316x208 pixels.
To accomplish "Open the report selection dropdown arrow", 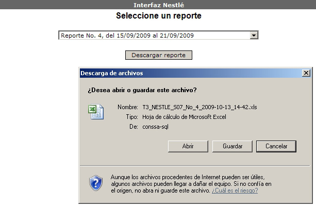I will tap(254, 36).
